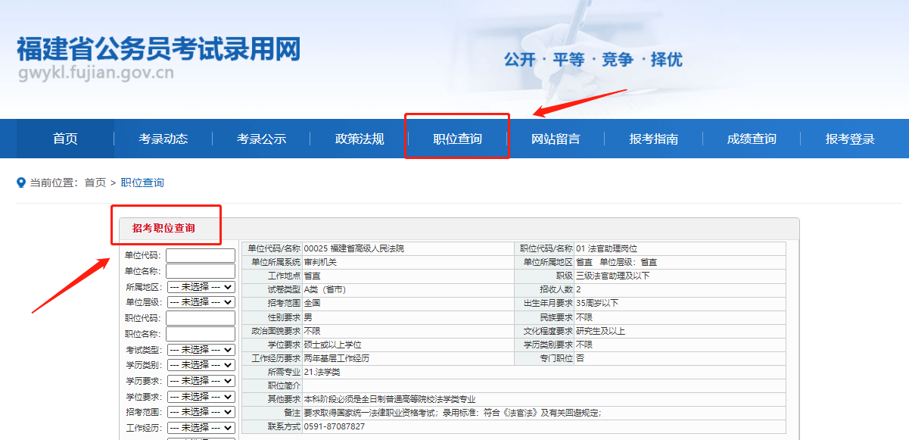Click the '21.法学类' major cell

tap(544, 372)
